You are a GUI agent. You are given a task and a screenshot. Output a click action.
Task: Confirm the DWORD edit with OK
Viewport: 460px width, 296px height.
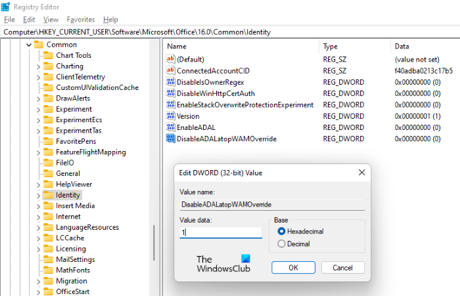[x=293, y=268]
